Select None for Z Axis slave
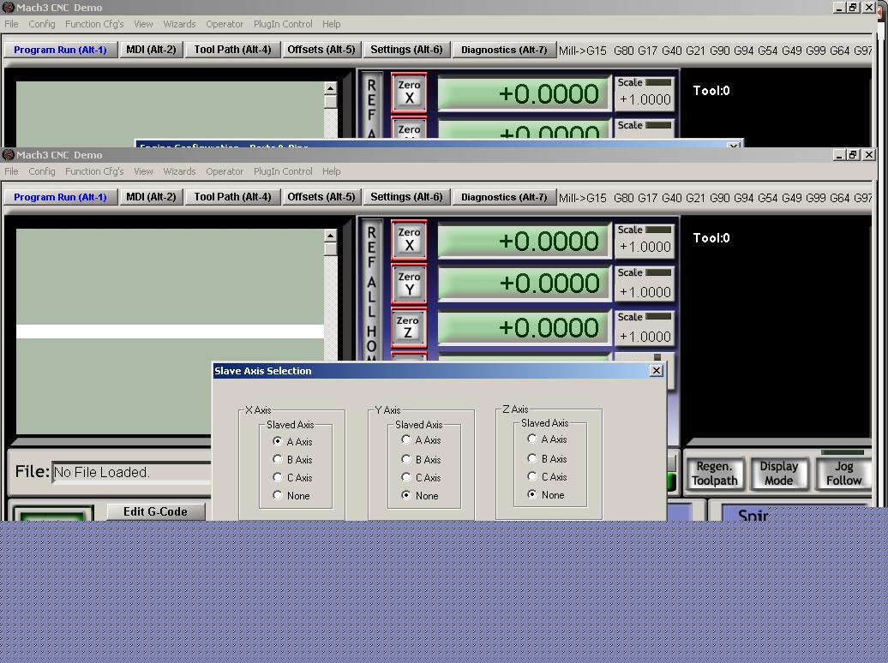Screen dimensions: 888x663 (531, 494)
